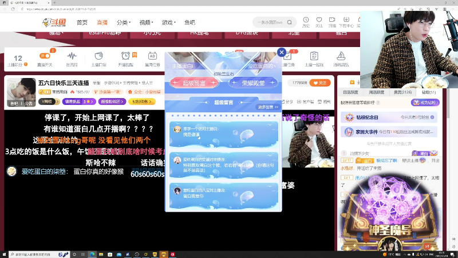Click 更多留言 link in popup
The width and height of the screenshot is (458, 258).
pyautogui.click(x=268, y=107)
